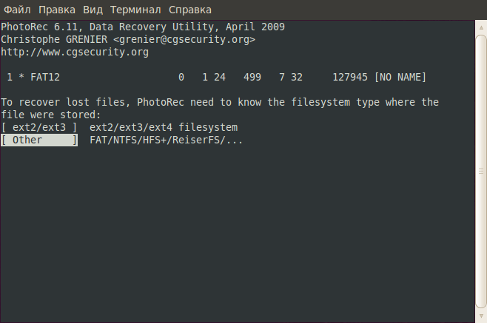Click the FAT/NTFS/HFS+/ReiserFS description text
The image size is (487, 323).
[x=166, y=140]
